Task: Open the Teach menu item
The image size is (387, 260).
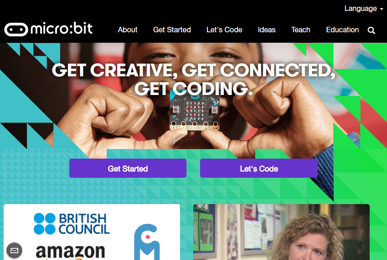Action: (300, 30)
